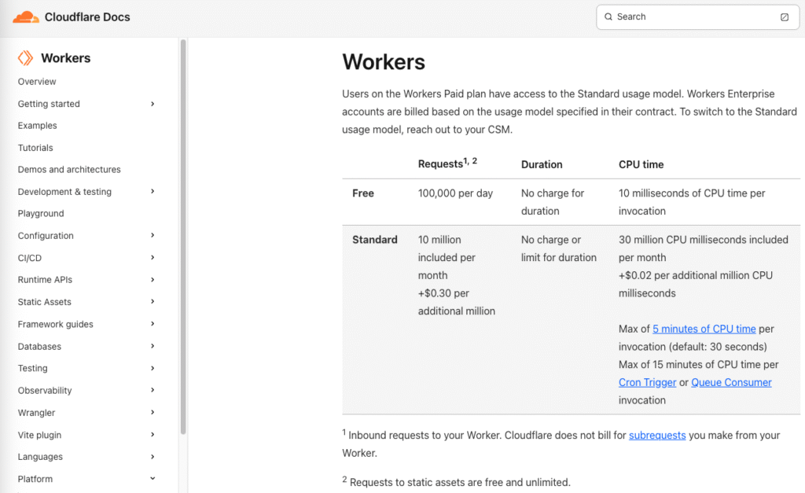Viewport: 805px width, 493px height.
Task: Expand the CI/CD section chevron
Action: [x=153, y=257]
